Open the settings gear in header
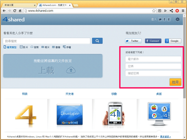 click(x=177, y=19)
